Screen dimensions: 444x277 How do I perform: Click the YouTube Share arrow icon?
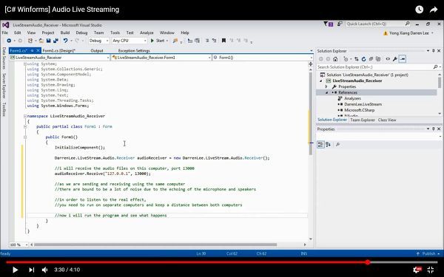[x=434, y=10]
